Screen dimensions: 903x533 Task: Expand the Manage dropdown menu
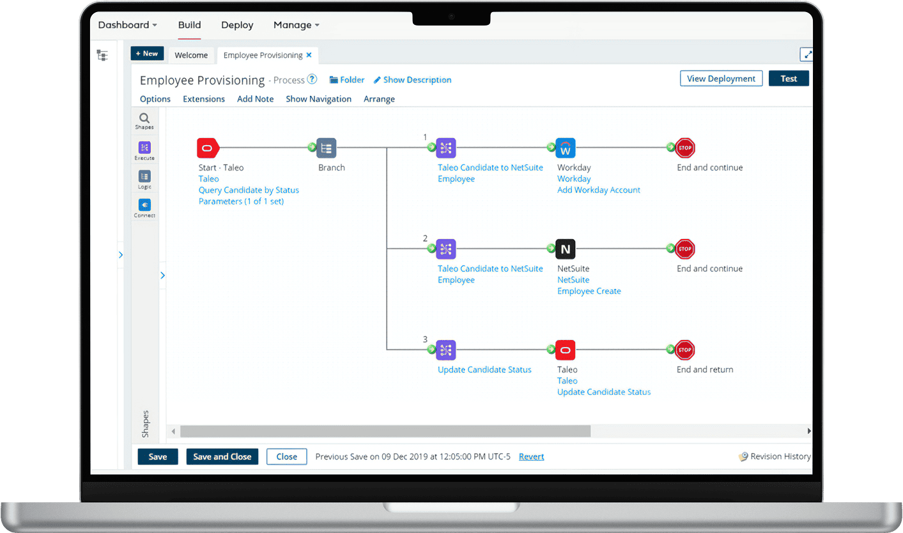click(x=296, y=25)
